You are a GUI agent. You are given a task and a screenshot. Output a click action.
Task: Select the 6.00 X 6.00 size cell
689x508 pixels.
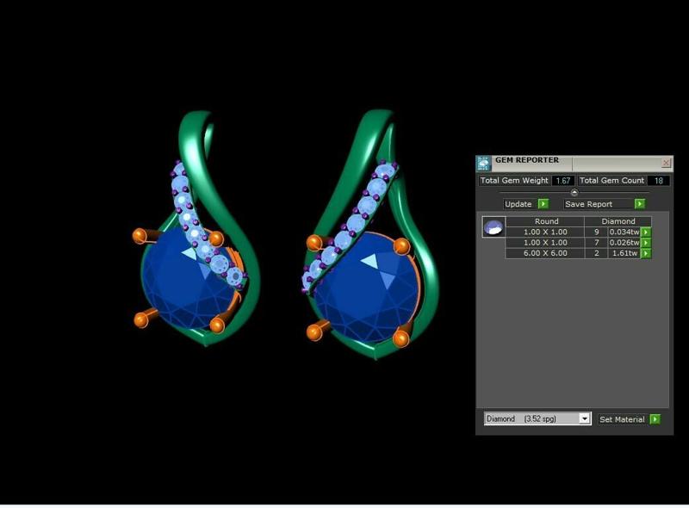click(545, 253)
